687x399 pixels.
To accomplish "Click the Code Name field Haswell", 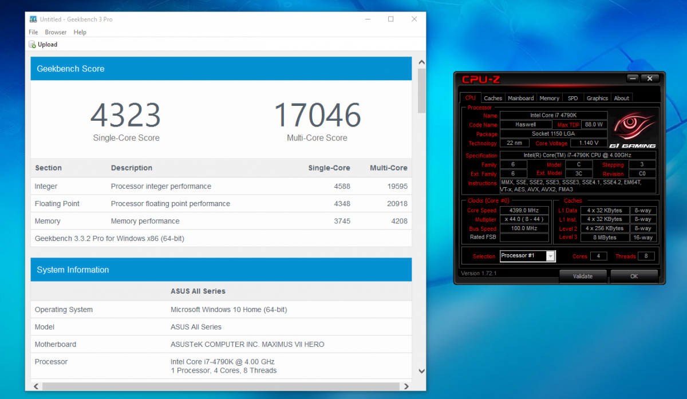I will [526, 125].
